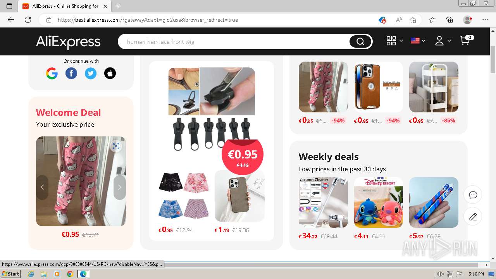Open a new browser tab

118,6
